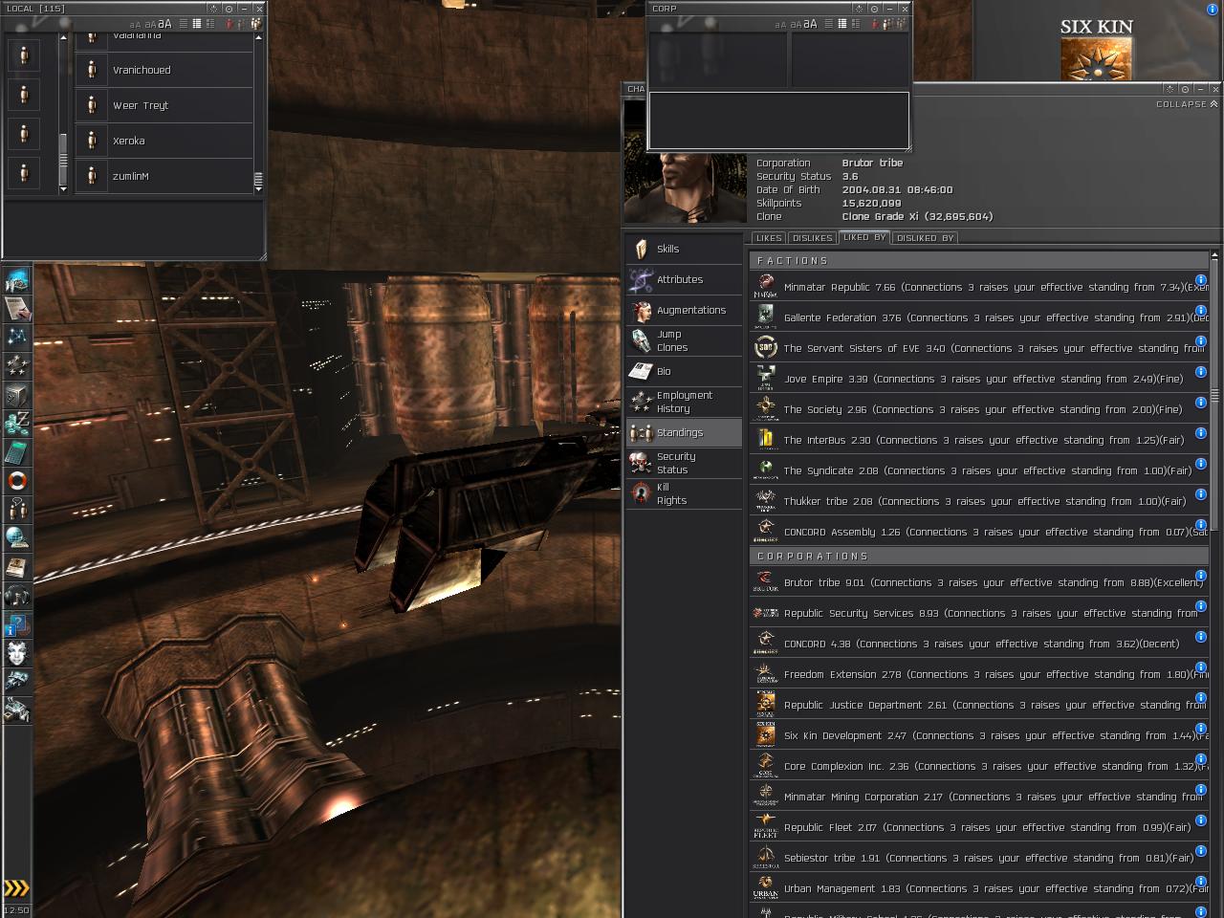Open the Bio section
This screenshot has height=918, width=1224.
coord(684,371)
